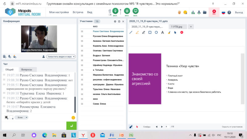Open the Встреча menu
Screen dimensions: 247x139
point(78,12)
